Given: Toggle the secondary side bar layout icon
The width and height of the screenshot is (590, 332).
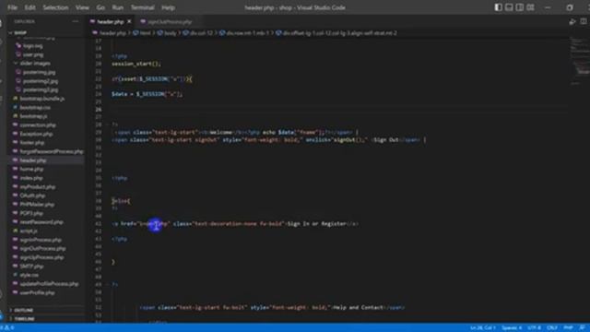Looking at the screenshot, I should pos(520,7).
